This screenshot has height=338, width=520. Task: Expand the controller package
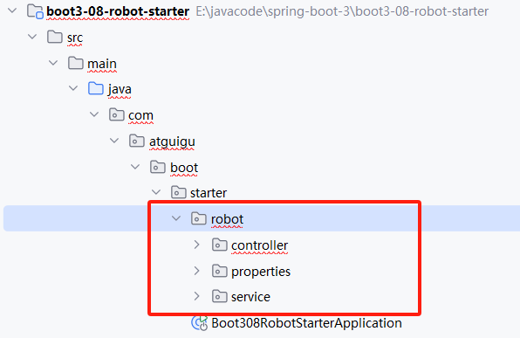pyautogui.click(x=196, y=245)
